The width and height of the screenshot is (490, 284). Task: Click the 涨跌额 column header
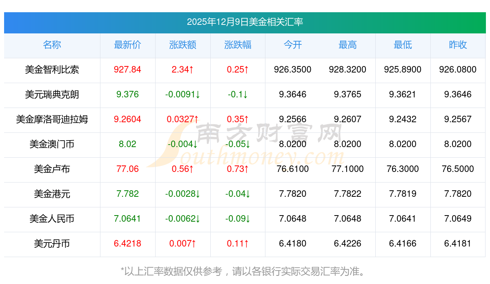(x=183, y=45)
